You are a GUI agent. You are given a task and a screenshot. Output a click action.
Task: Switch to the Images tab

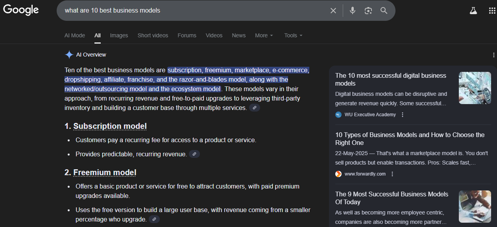[x=119, y=35]
